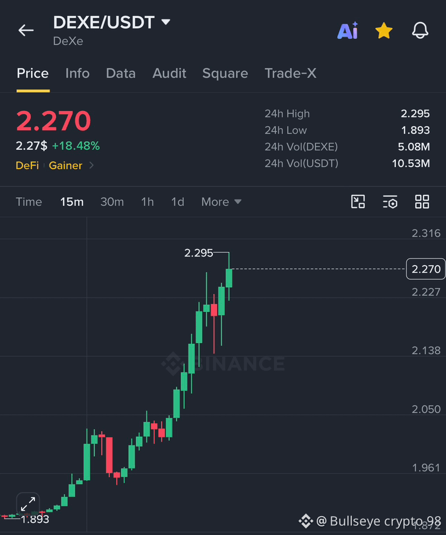The width and height of the screenshot is (446, 535).
Task: Tap the 24h Vol(DEXE) value 5.08M
Action: (x=414, y=147)
